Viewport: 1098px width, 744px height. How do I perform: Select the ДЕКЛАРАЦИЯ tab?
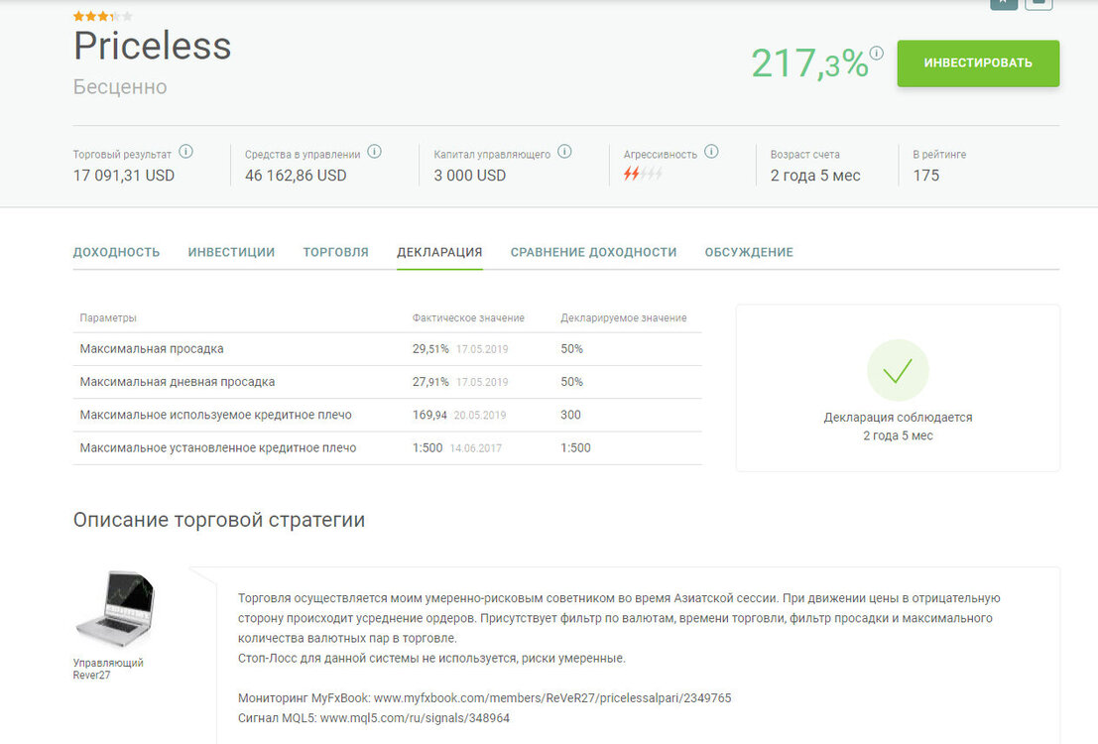pos(439,252)
